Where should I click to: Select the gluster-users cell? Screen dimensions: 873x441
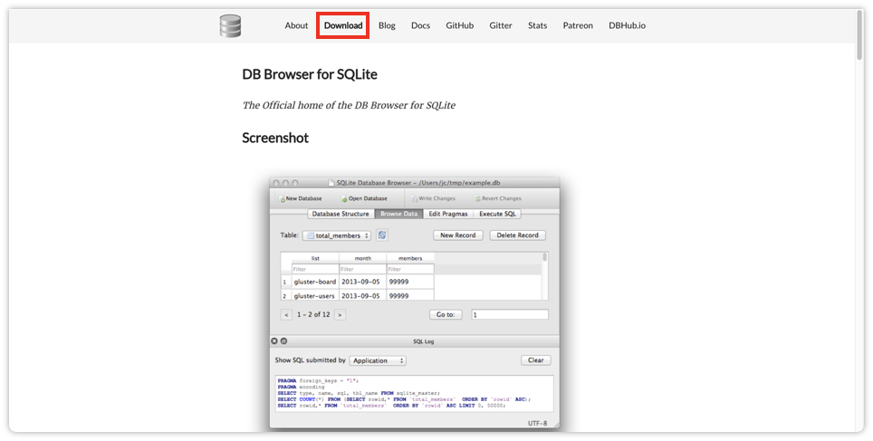[315, 295]
